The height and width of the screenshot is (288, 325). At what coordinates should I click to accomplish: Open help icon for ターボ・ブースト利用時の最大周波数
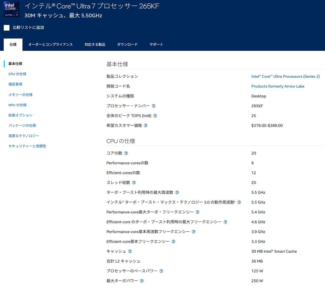pyautogui.click(x=177, y=192)
